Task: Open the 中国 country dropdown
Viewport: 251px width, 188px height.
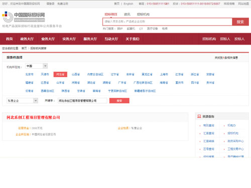Action: point(37,66)
